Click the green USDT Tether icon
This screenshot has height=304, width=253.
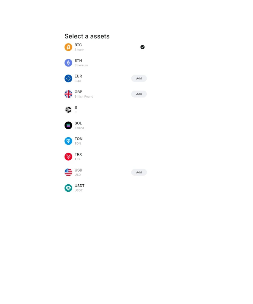point(68,188)
